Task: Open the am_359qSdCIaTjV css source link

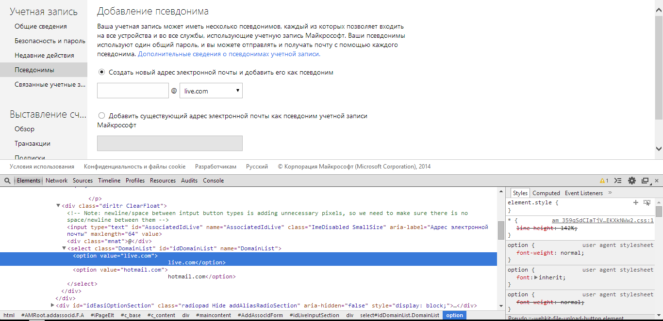Action: click(602, 220)
